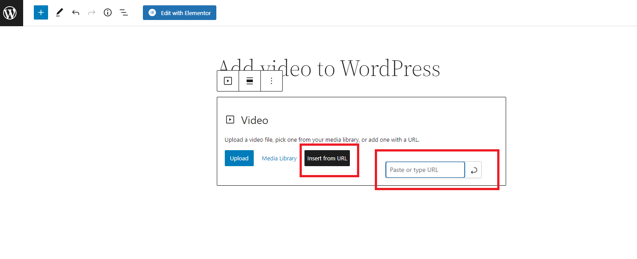Click the blue add block plus button
637x259 pixels.
[x=41, y=13]
